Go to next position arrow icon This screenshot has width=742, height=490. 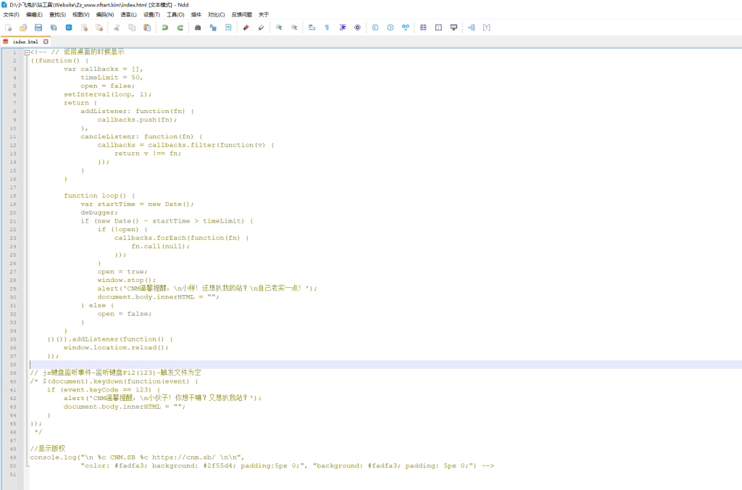coord(390,28)
